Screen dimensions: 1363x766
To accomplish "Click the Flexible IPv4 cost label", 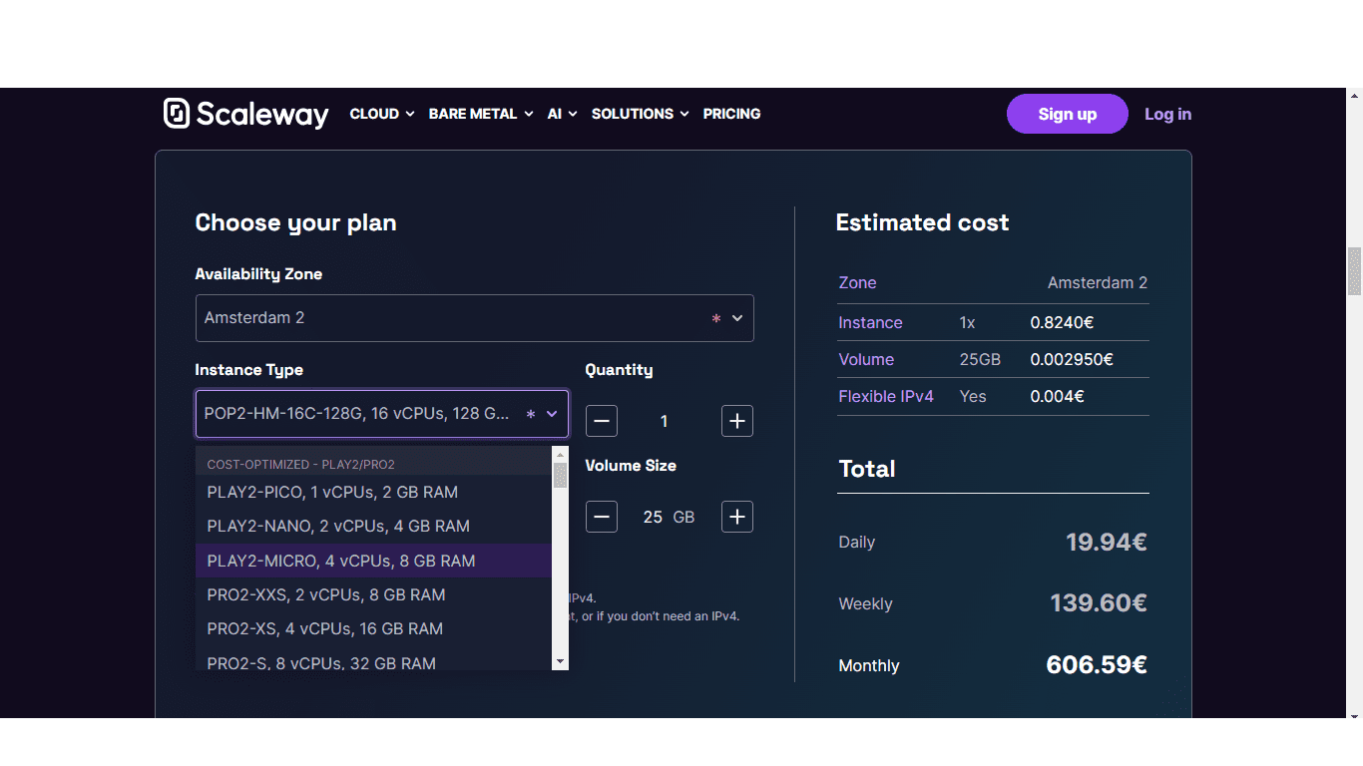I will point(886,396).
